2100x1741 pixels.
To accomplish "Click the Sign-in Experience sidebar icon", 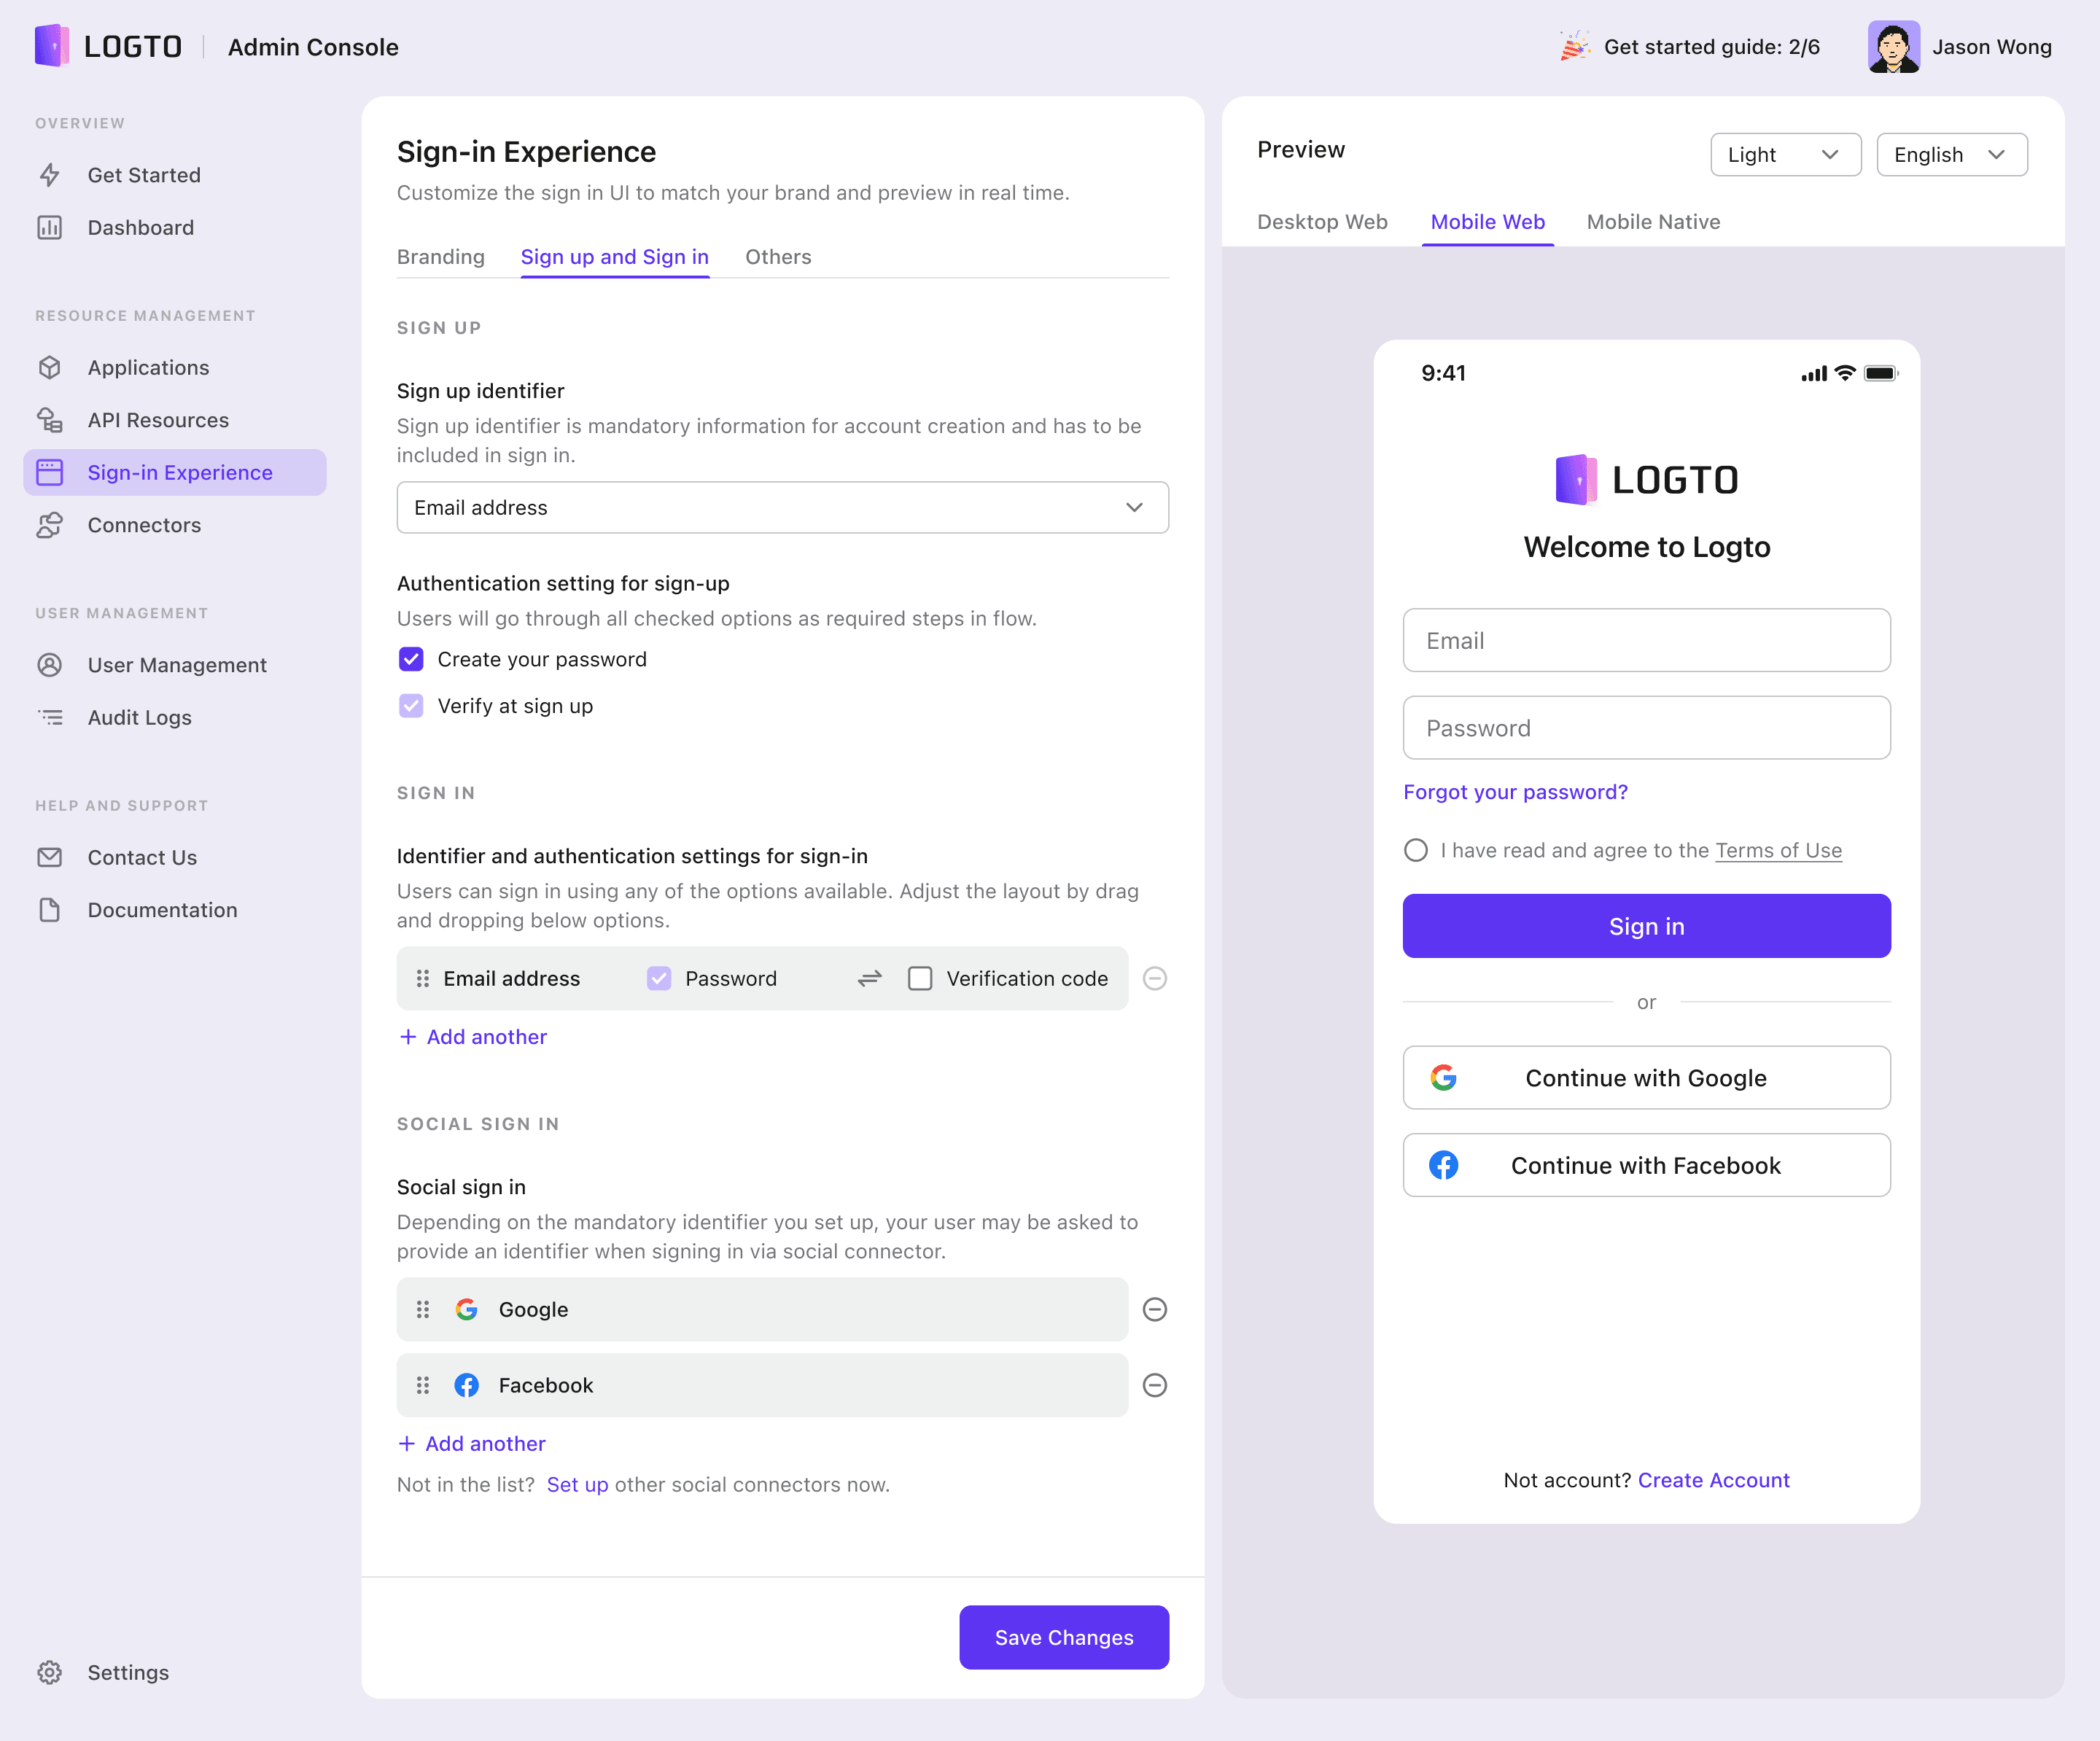I will coord(50,472).
